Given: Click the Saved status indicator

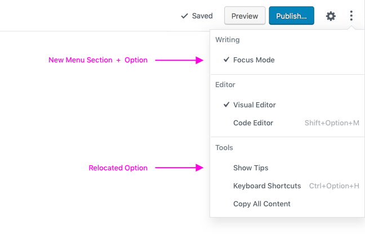Looking at the screenshot, I should coord(197,16).
